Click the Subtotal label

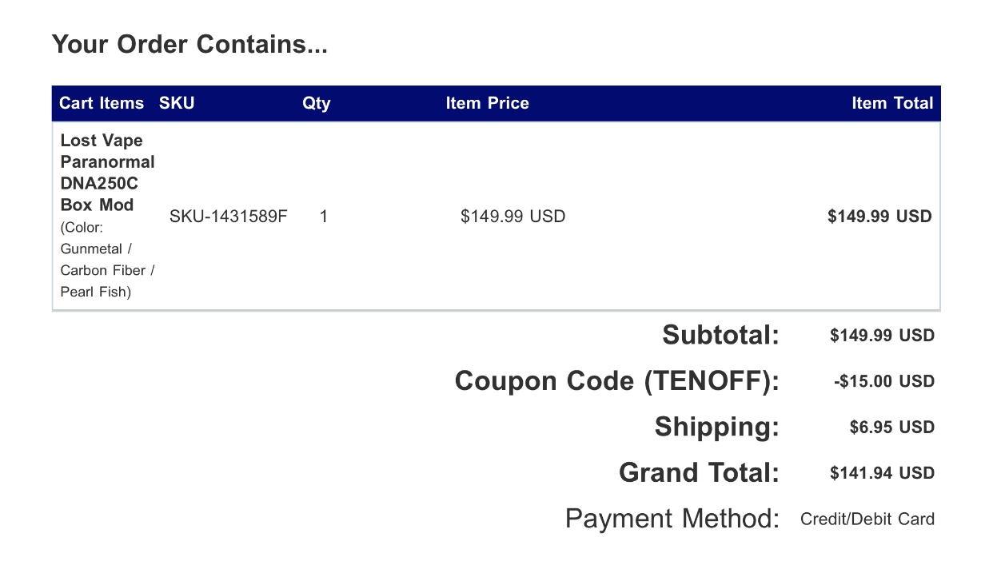point(720,335)
